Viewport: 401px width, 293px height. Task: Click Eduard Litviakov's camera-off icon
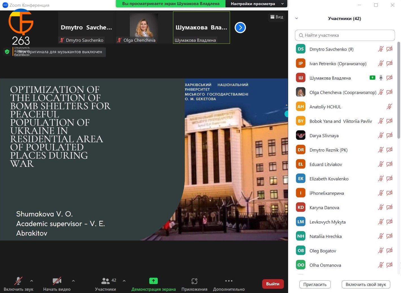(x=389, y=164)
